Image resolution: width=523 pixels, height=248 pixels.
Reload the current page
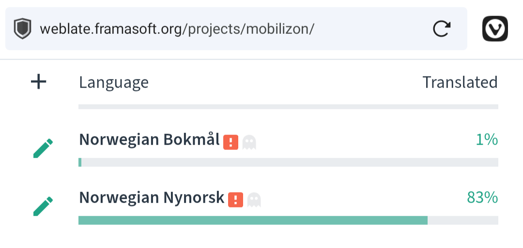coord(441,29)
